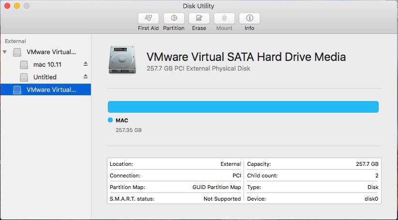
Task: Click the Erase toolbar button
Action: pos(199,18)
